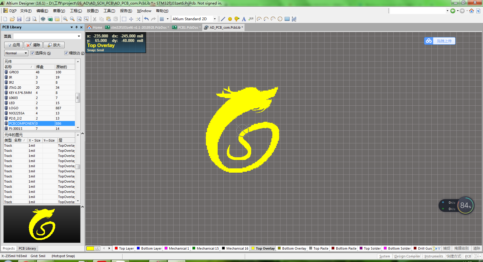Select the Place Pad tool
483x262 pixels.
pos(230,19)
